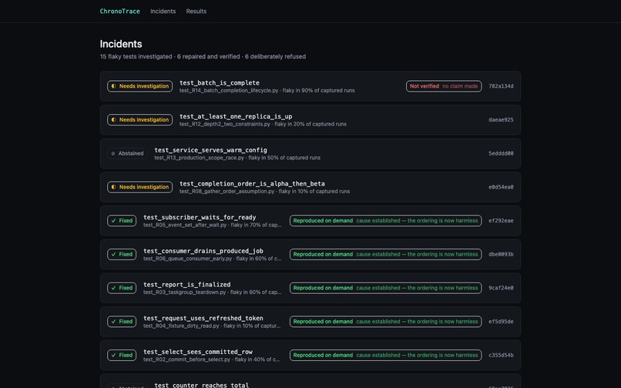Click file name test_R03_taskgroup_teardown.py subtitle
The width and height of the screenshot is (621, 388).
pyautogui.click(x=185, y=293)
